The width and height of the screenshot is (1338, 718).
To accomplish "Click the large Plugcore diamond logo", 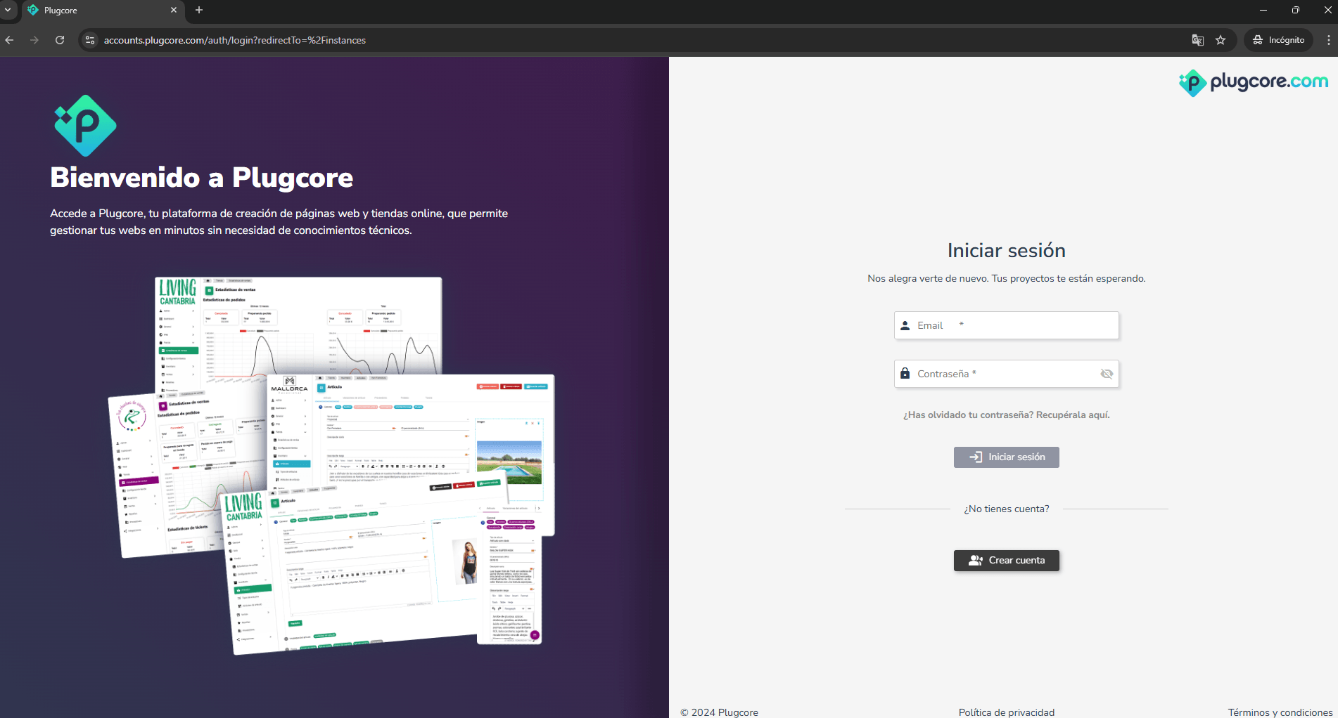I will coord(85,126).
